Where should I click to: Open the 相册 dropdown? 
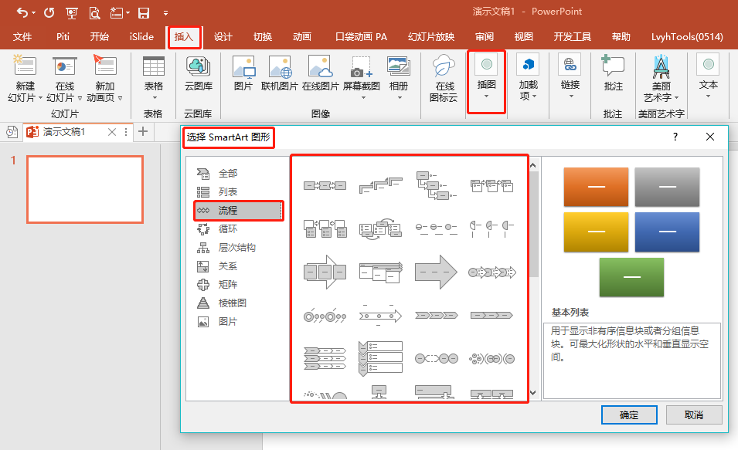400,97
